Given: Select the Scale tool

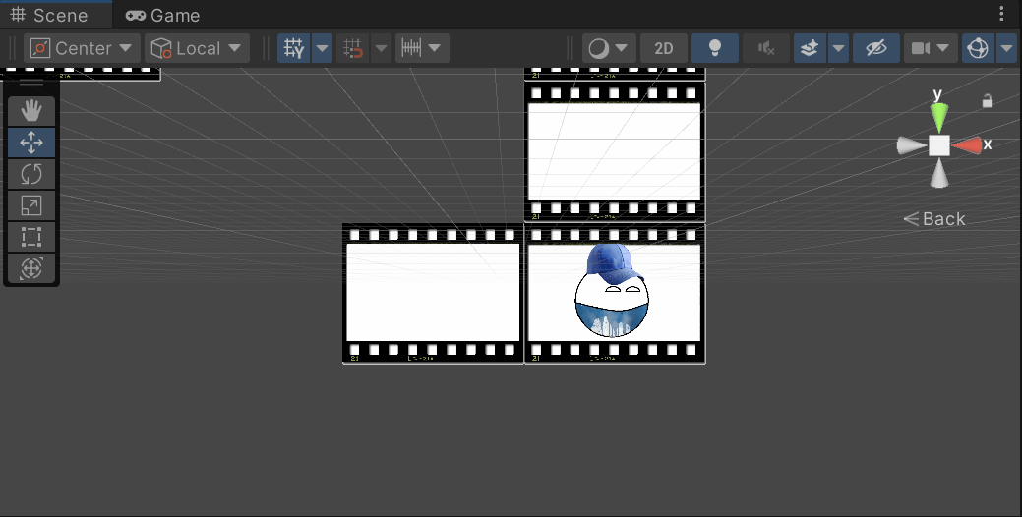Looking at the screenshot, I should [x=31, y=205].
